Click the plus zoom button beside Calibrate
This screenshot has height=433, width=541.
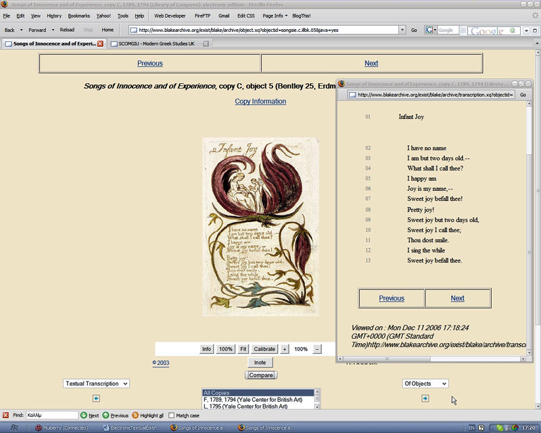point(285,349)
